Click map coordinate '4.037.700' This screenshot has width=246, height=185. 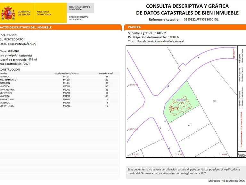tap(133, 129)
